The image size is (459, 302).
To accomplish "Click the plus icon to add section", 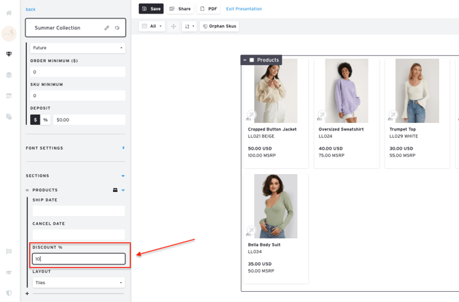I will click(27, 294).
